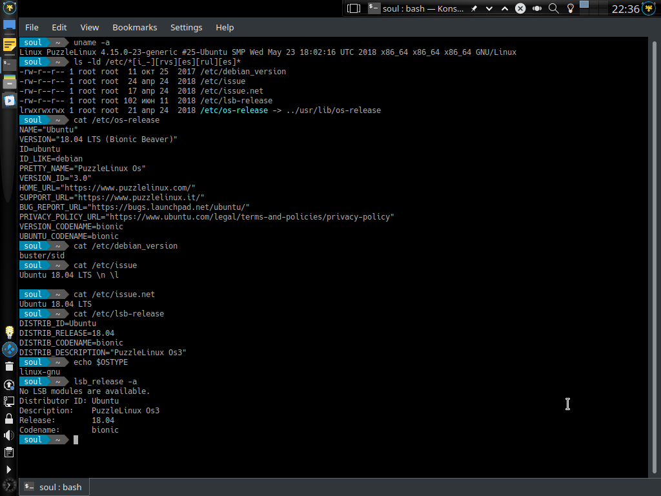This screenshot has width=661, height=496.
Task: Open the View menu
Action: [89, 27]
